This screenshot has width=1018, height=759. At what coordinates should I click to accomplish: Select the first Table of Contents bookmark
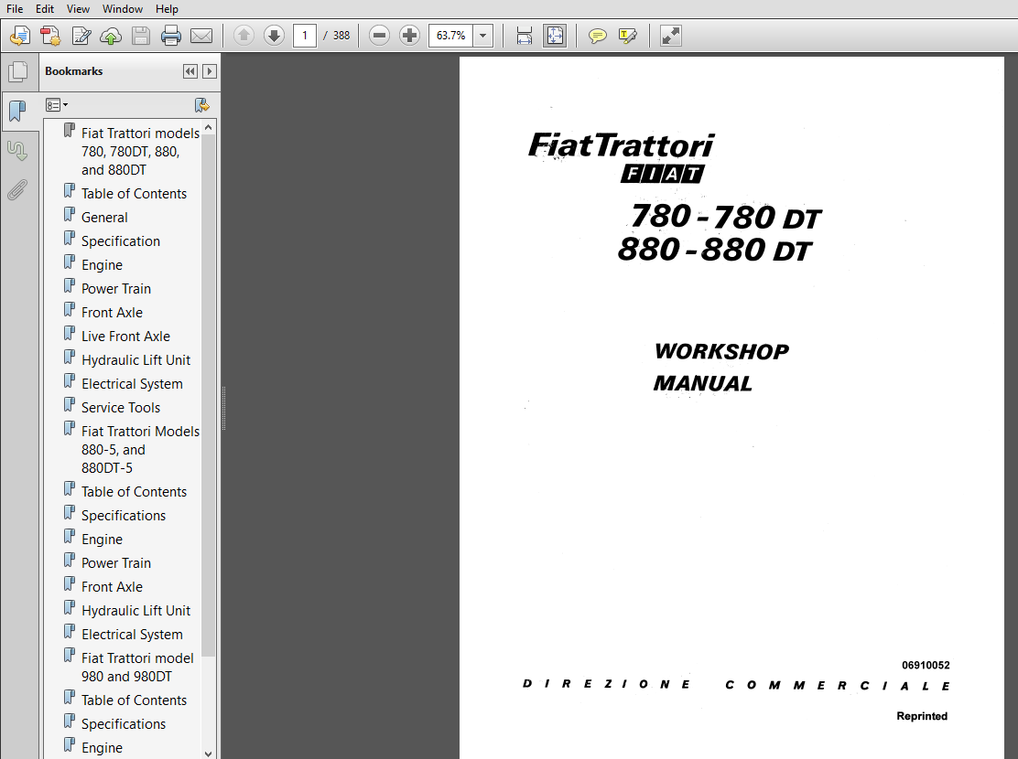(x=134, y=193)
